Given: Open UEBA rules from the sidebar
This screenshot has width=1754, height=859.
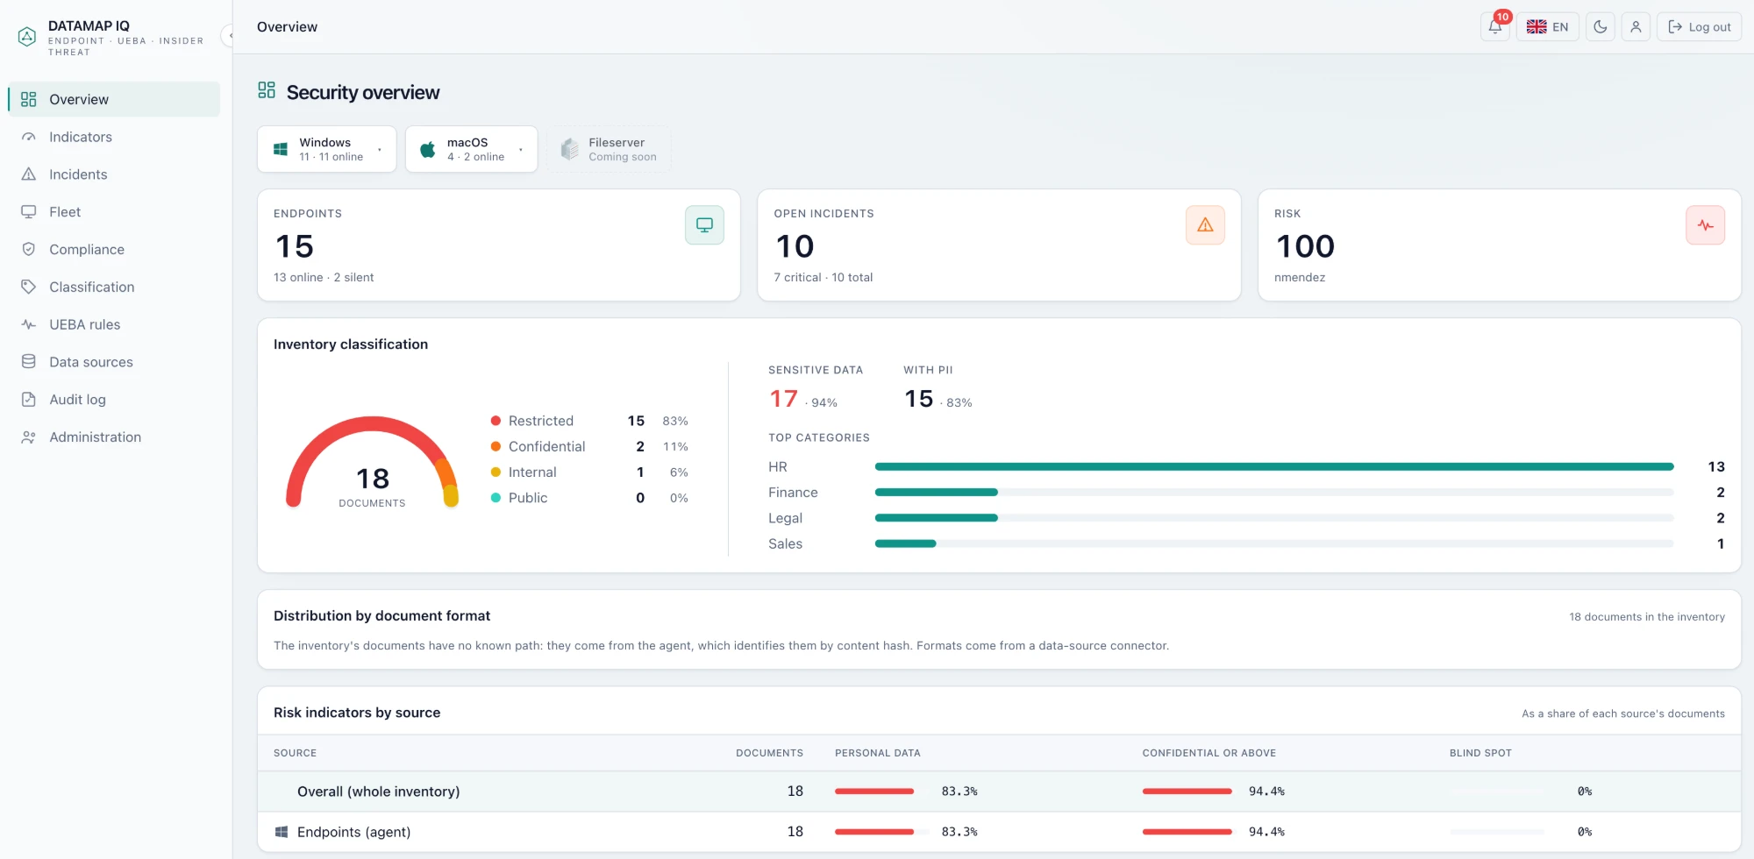Looking at the screenshot, I should (x=114, y=324).
